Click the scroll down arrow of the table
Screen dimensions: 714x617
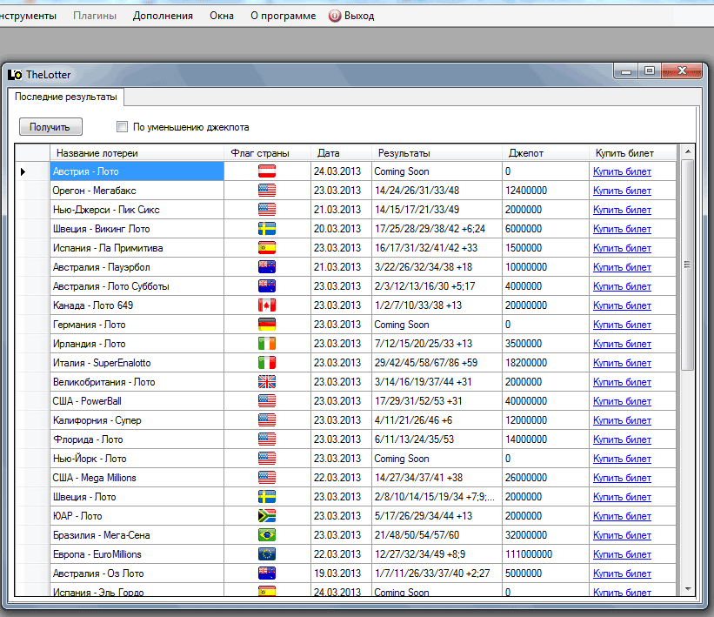[688, 589]
